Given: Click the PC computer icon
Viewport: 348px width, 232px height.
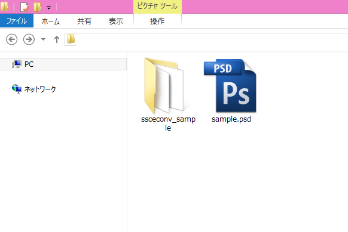Looking at the screenshot, I should pyautogui.click(x=17, y=64).
